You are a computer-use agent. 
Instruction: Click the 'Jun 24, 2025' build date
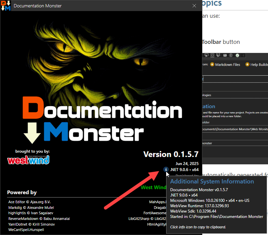point(187,164)
